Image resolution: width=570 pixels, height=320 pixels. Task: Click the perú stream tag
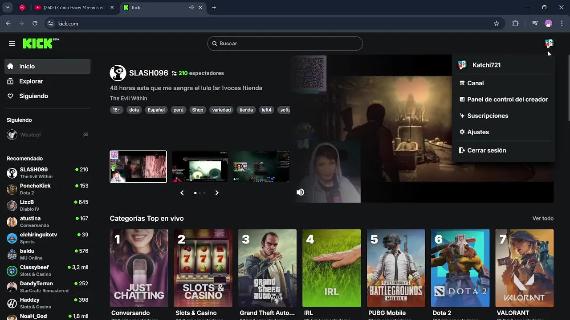(179, 110)
